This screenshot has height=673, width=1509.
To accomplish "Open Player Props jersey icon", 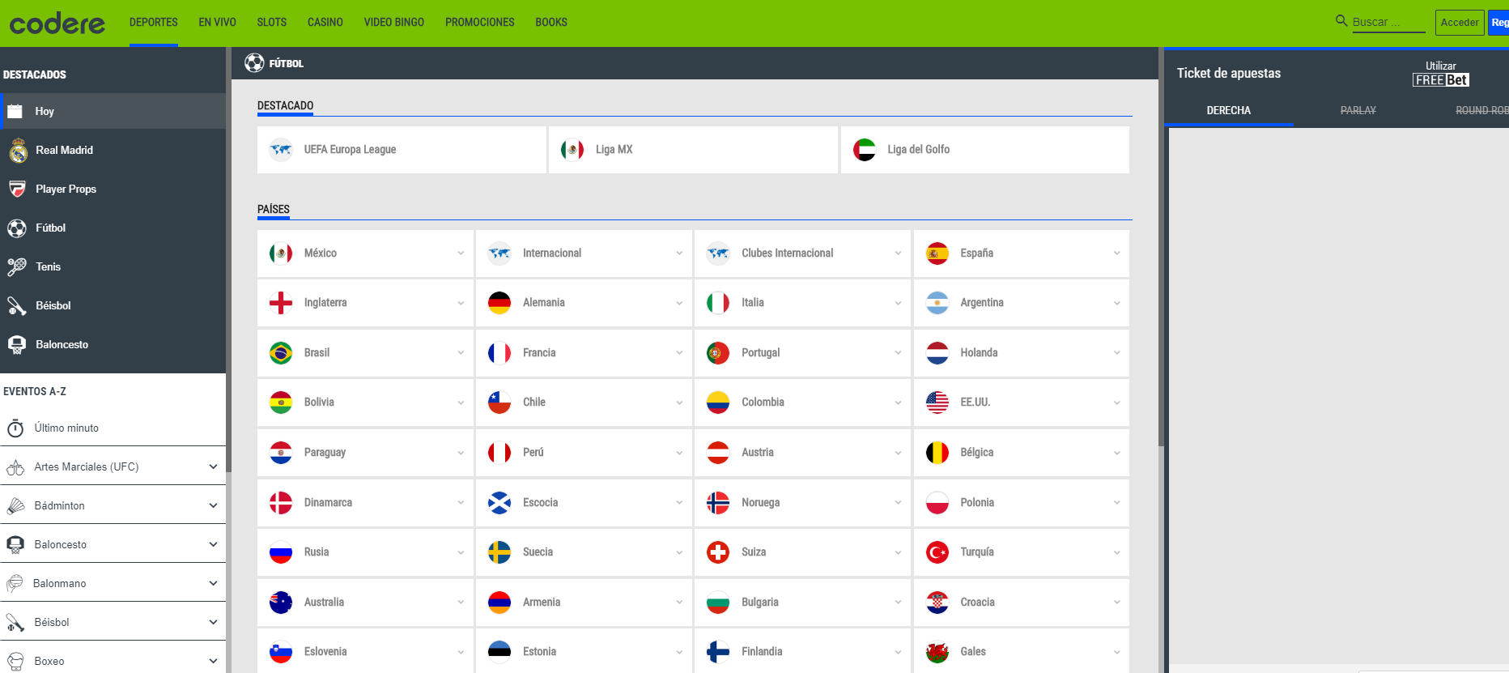I will click(17, 189).
